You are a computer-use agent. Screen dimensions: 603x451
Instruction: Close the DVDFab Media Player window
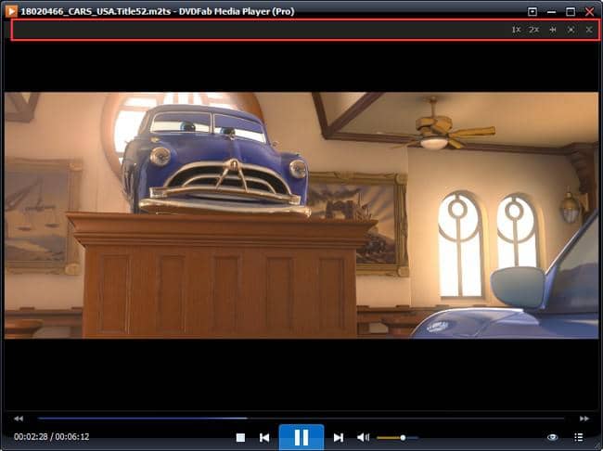click(x=589, y=12)
